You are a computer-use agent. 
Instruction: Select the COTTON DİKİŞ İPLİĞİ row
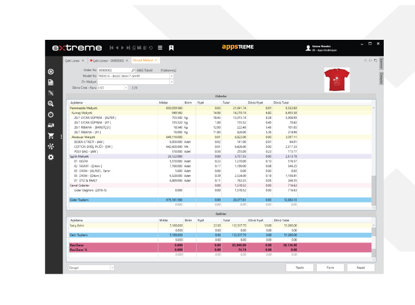click(220, 147)
